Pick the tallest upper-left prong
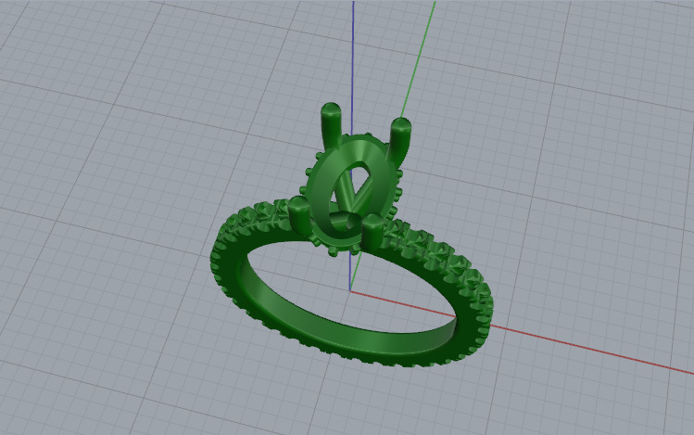The image size is (694, 435). (x=331, y=125)
